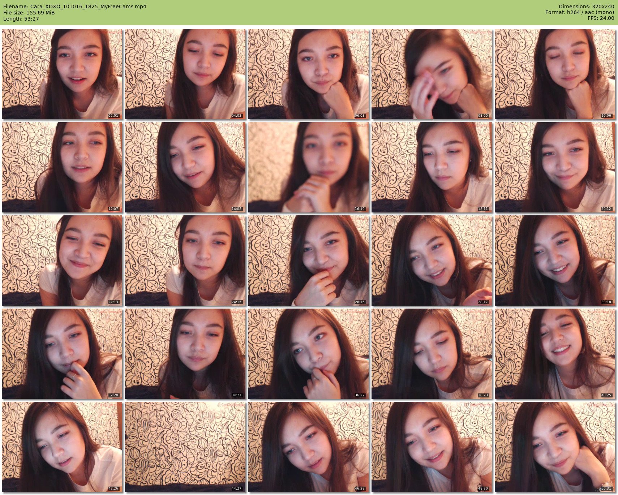Select the thumbnail labeled 40:25

tap(555, 354)
